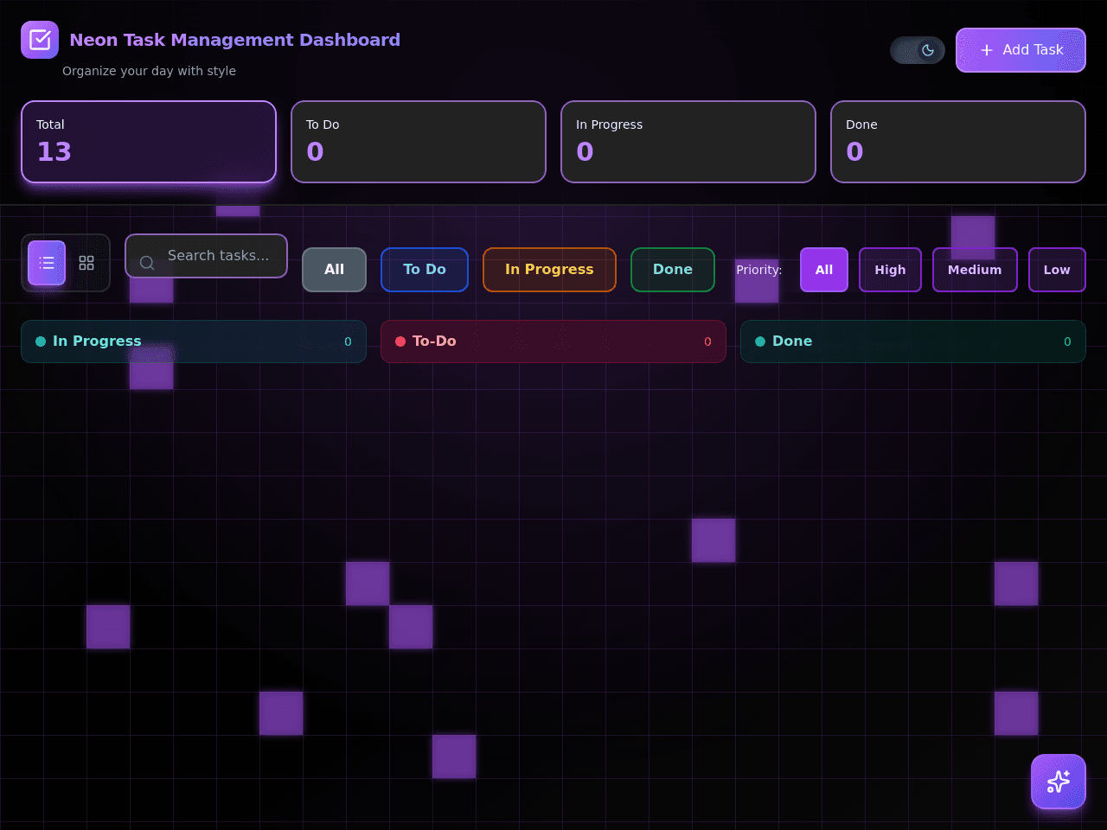1107x830 pixels.
Task: Click the To-Do column header
Action: [553, 342]
